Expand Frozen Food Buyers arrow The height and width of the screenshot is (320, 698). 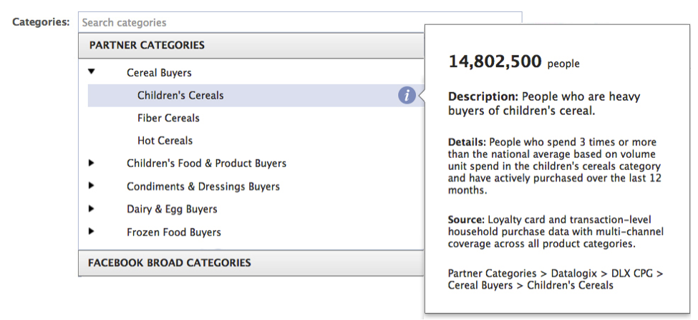pyautogui.click(x=91, y=231)
